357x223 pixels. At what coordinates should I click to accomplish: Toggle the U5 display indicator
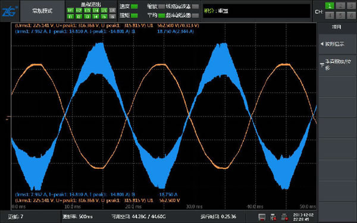104,11
